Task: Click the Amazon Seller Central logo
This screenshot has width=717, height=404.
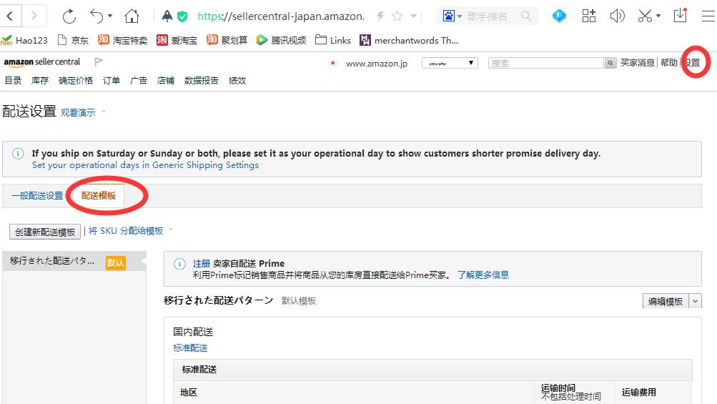Action: click(x=42, y=61)
